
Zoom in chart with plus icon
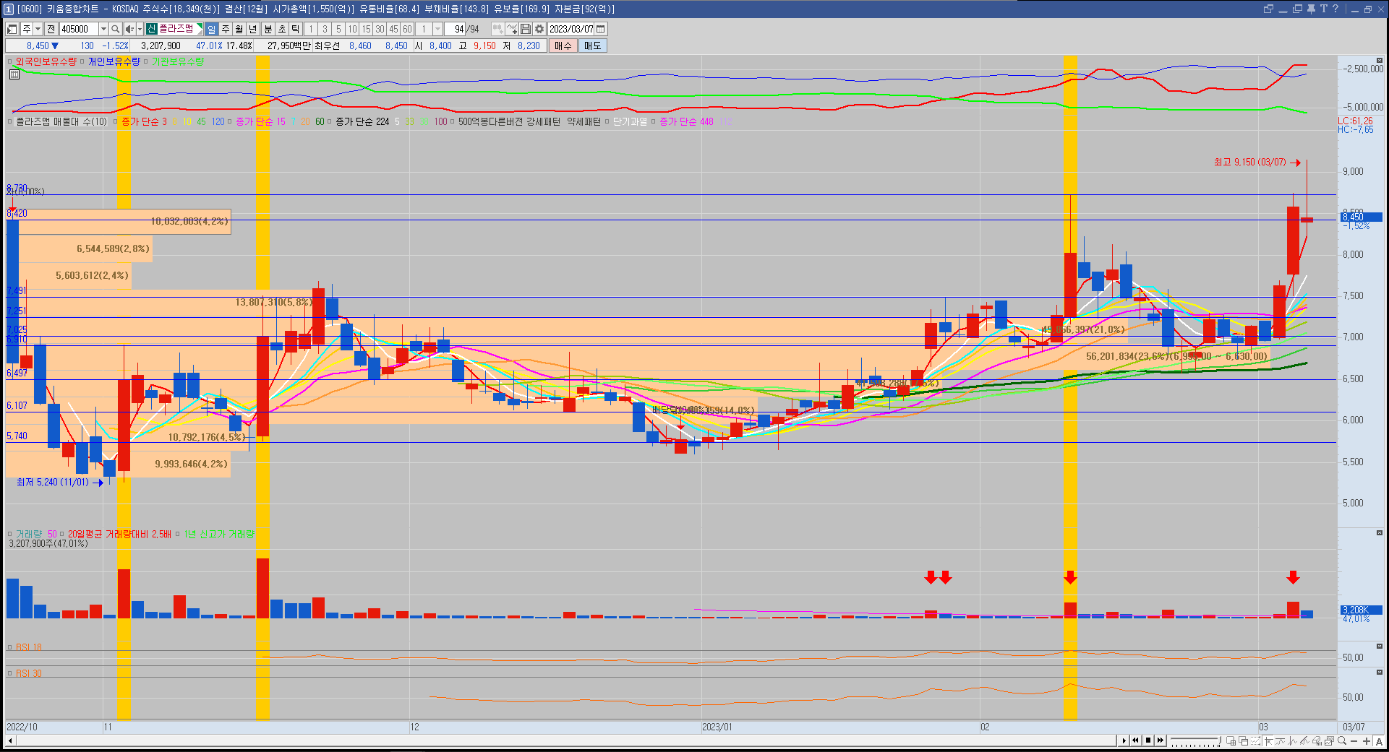tap(1367, 740)
